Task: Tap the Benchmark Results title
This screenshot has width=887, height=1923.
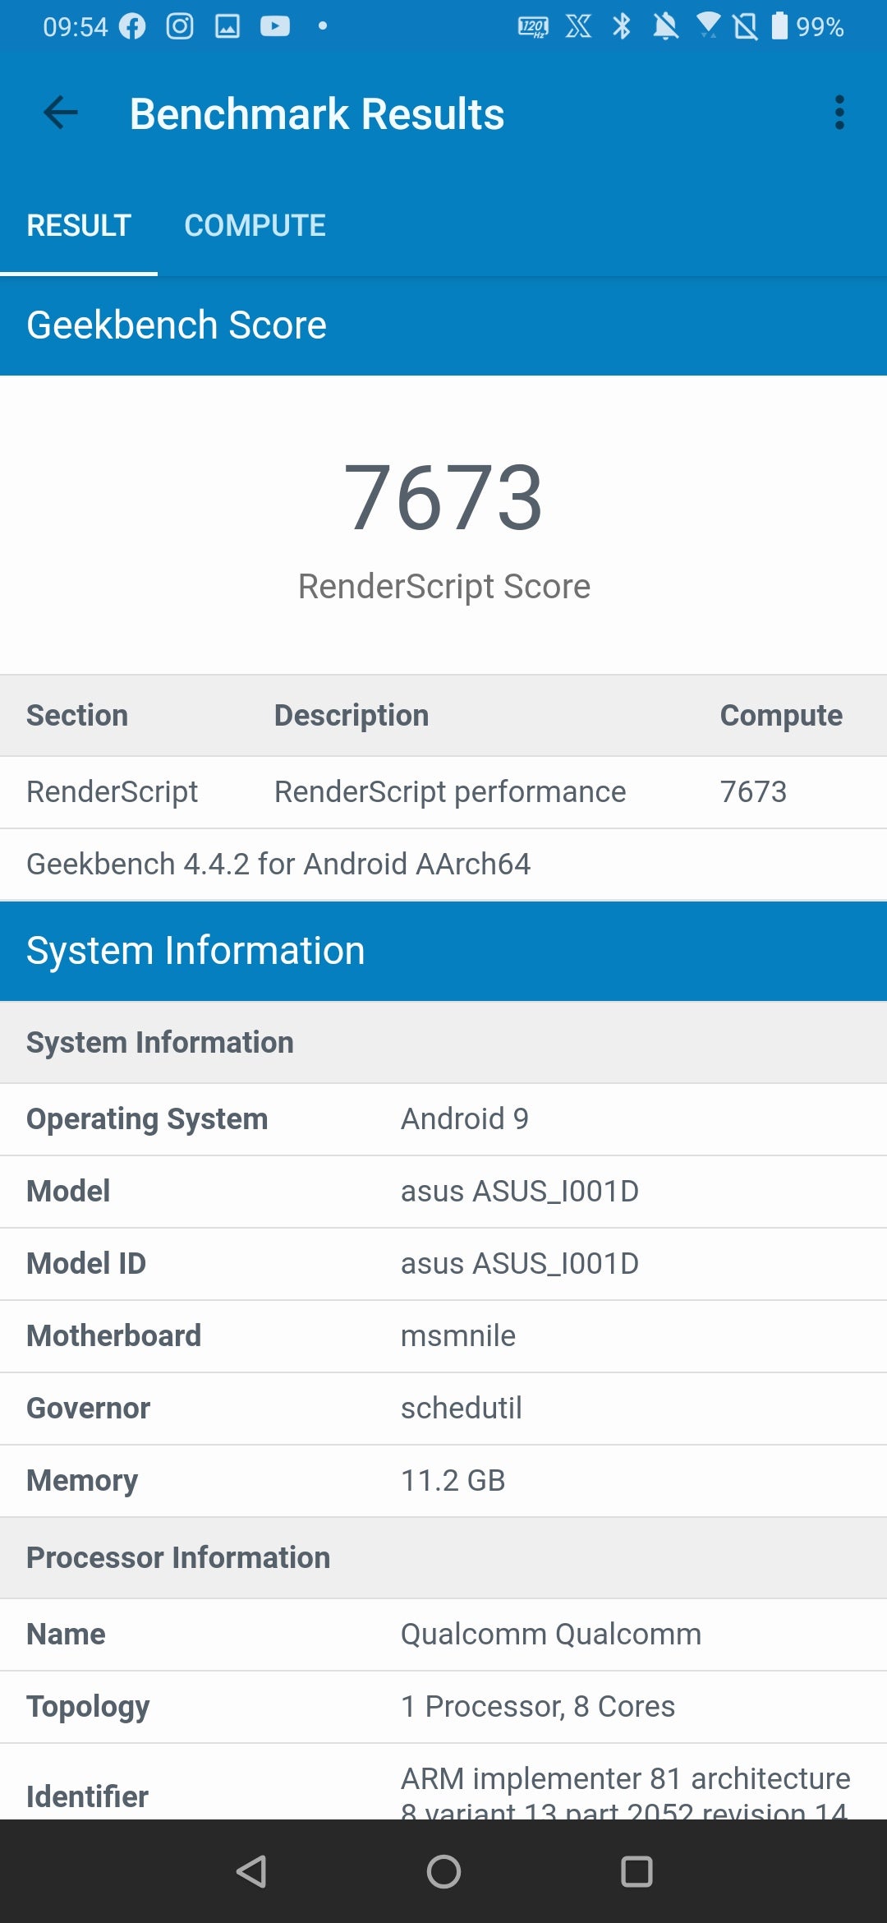Action: pos(317,113)
